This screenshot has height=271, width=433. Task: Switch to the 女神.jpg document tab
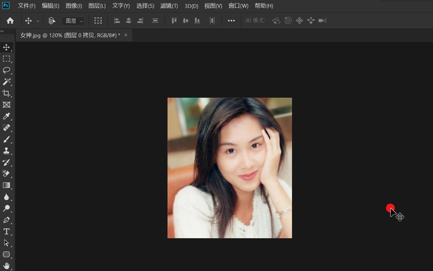coord(70,35)
